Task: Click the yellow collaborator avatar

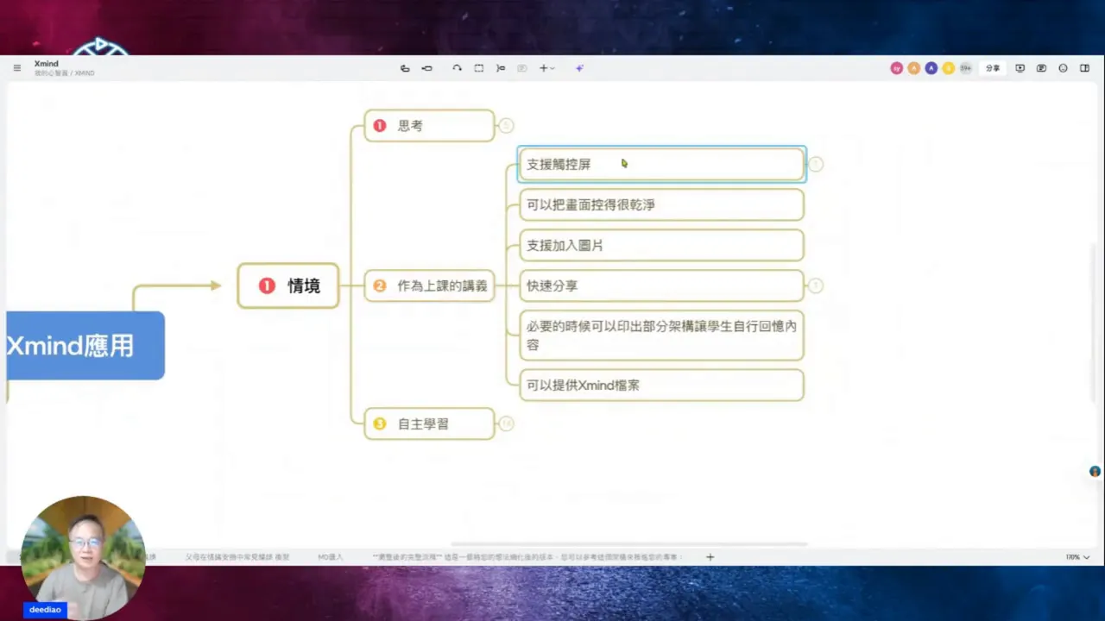Action: coord(948,68)
